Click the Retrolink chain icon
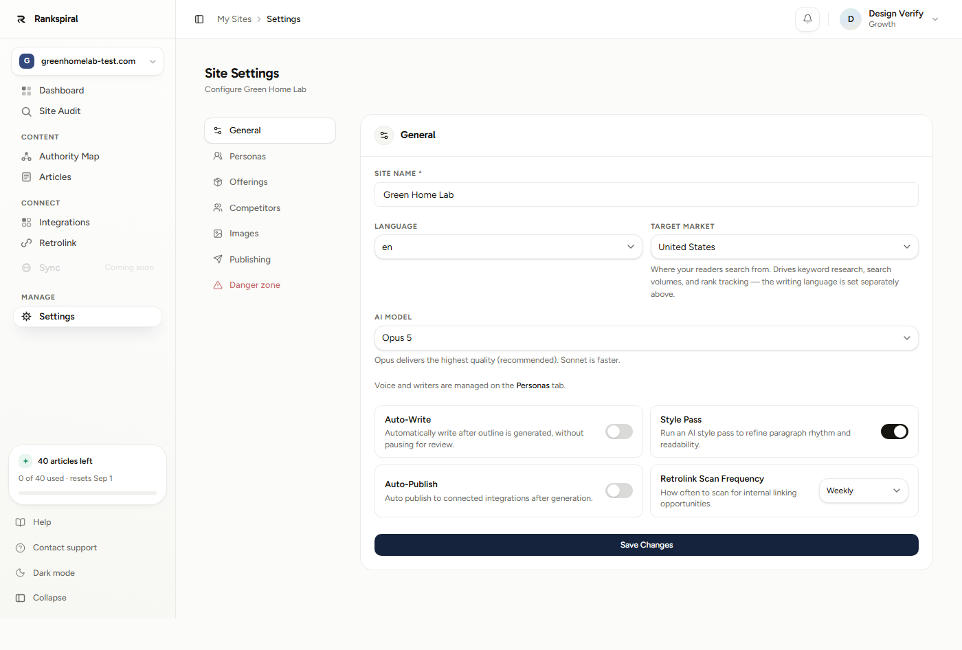This screenshot has height=650, width=962. click(x=26, y=243)
